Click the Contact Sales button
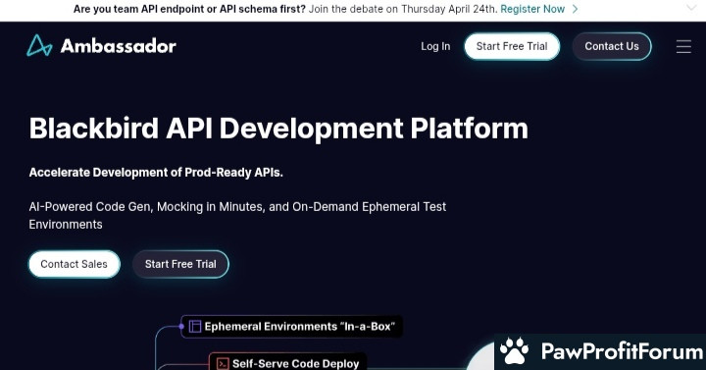706x370 pixels. point(75,264)
